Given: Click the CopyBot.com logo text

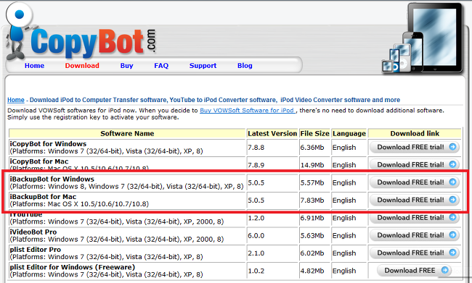Looking at the screenshot, I should pyautogui.click(x=94, y=43).
